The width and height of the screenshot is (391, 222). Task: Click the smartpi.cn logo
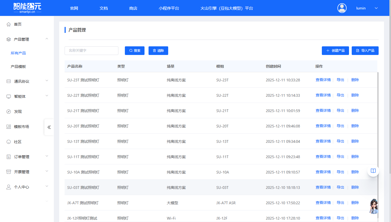pos(27,8)
